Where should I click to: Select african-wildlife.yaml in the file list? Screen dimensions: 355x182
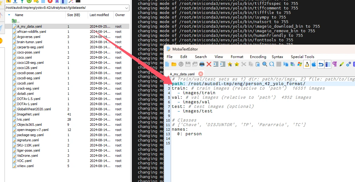coord(32,32)
